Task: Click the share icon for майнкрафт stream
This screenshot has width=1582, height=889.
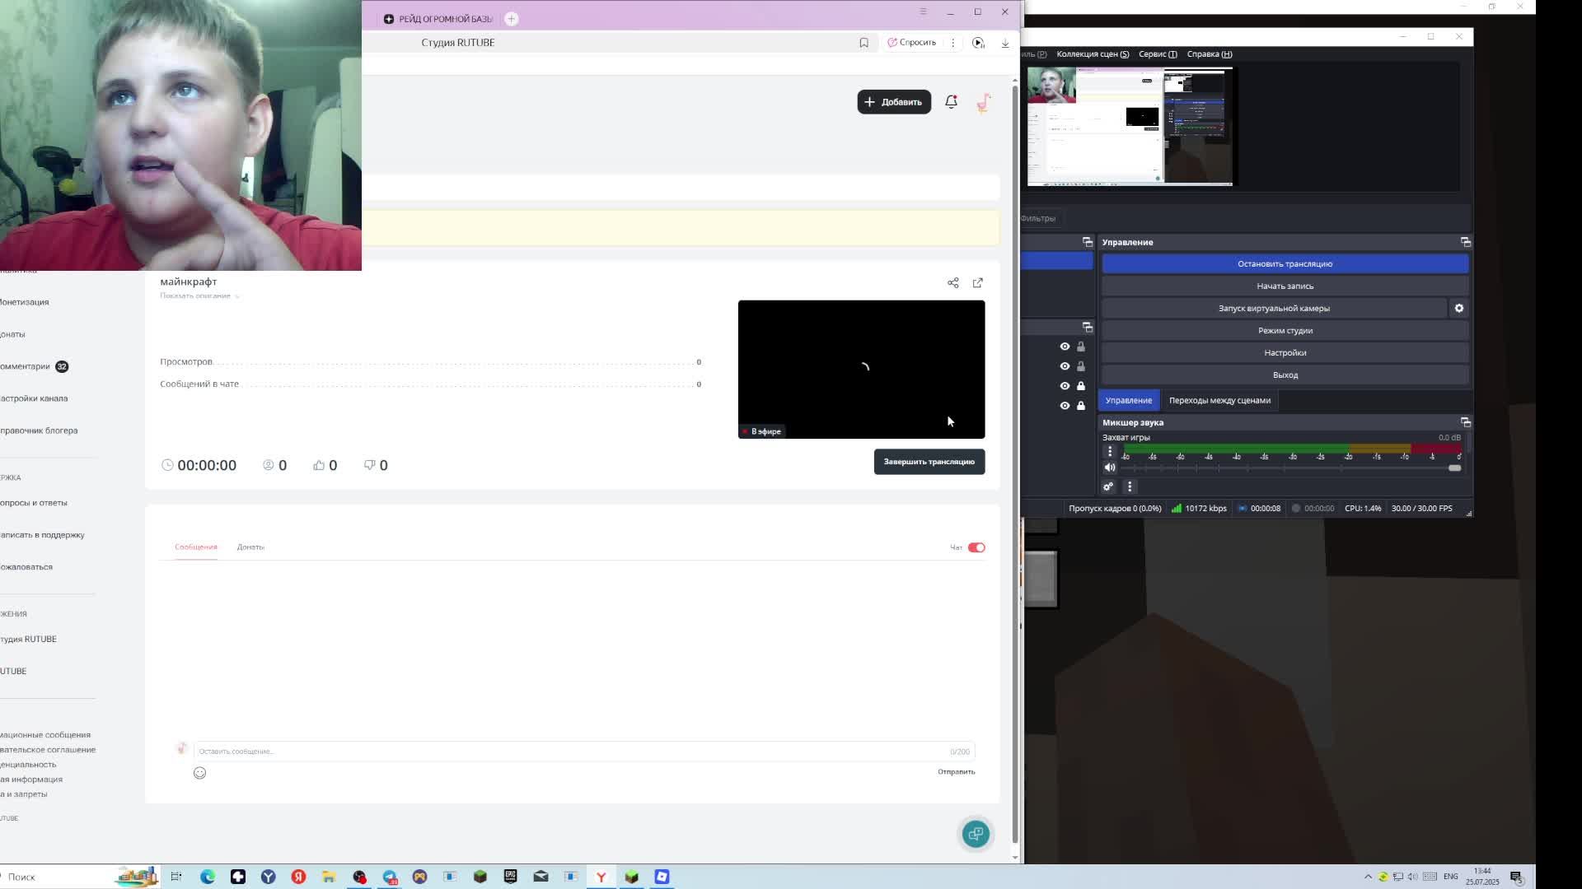Action: (952, 282)
